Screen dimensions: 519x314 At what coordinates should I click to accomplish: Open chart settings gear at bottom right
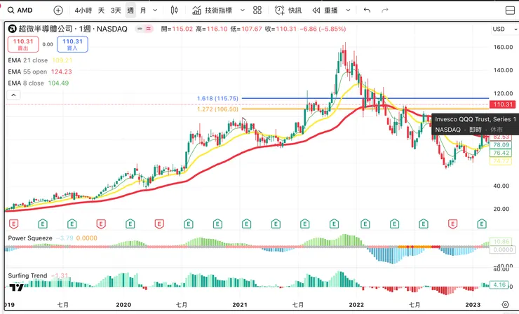pyautogui.click(x=506, y=305)
